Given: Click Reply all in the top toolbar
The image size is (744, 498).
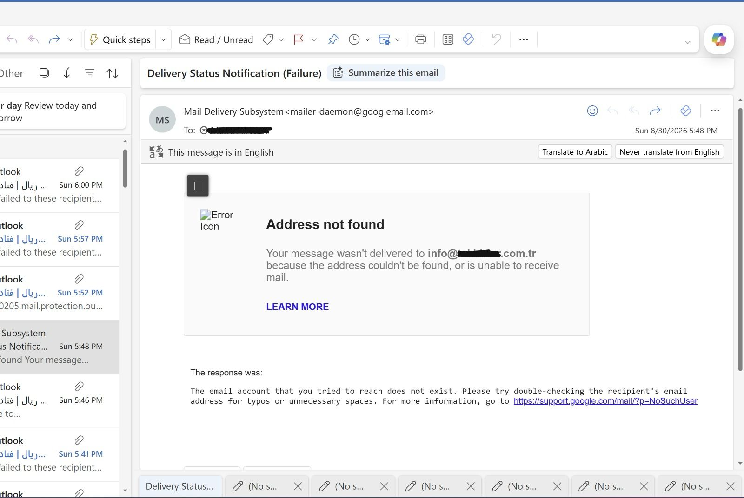Looking at the screenshot, I should click(x=33, y=39).
